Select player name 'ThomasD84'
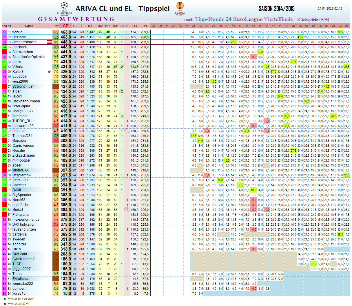 pos(22,136)
